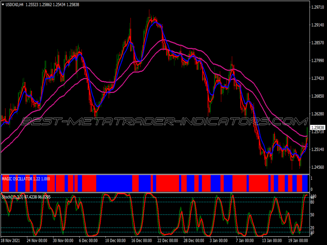Click the 6 Dec 00:00 time label
The image size is (327, 245).
tap(88, 241)
